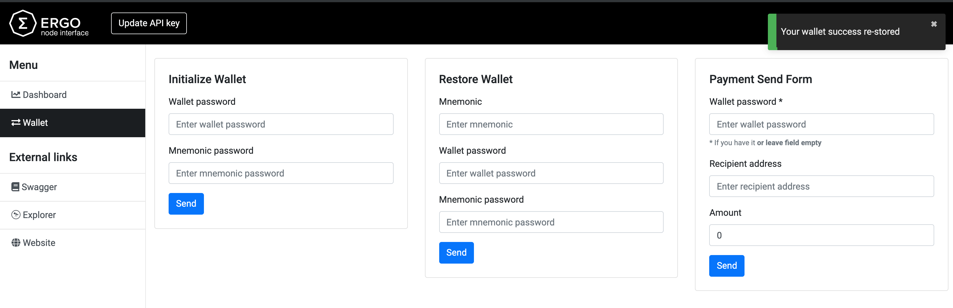
Task: Click Update API key
Action: coord(149,23)
